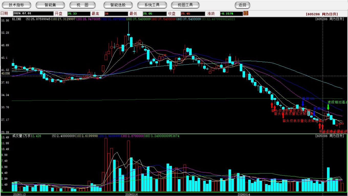Click the 波段相对高点 annotation text

(x=338, y=102)
